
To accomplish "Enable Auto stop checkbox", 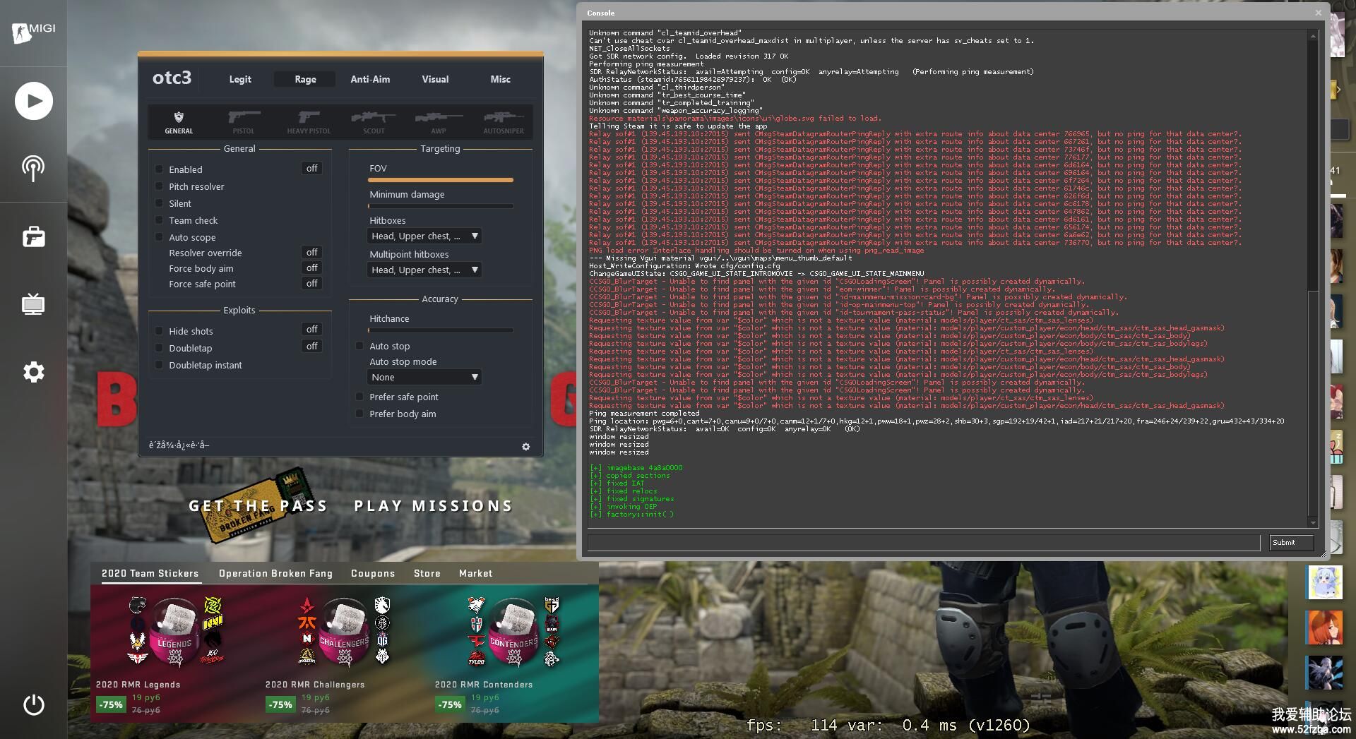I will point(359,346).
